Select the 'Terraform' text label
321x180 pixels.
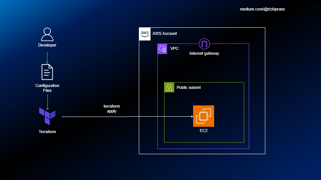coord(47,132)
